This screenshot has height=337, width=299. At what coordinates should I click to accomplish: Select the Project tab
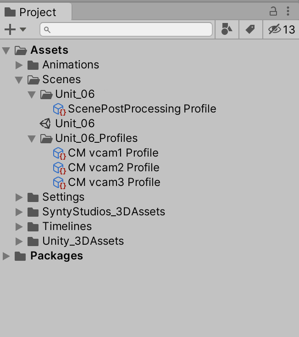pos(31,12)
